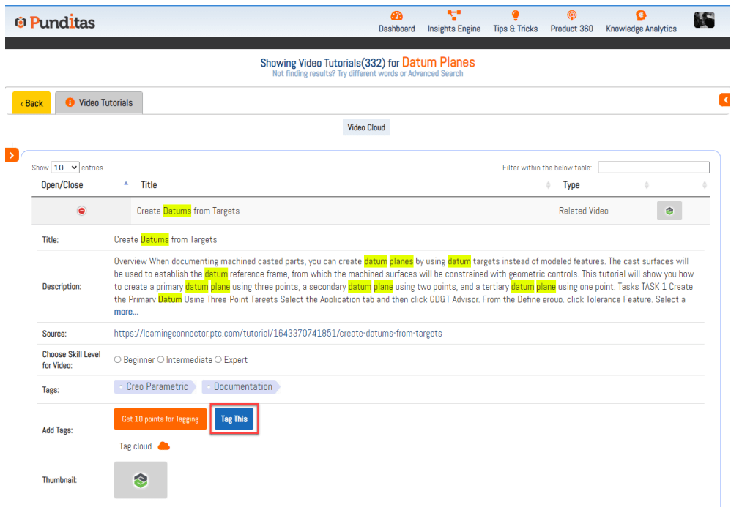Select the Expert skill level
731x521 pixels.
(x=219, y=360)
